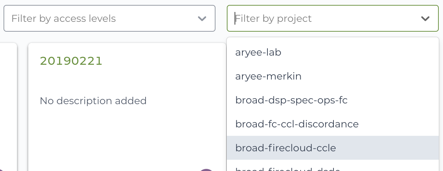443x171 pixels.
Task: Select the partially visible broad-firecloud-dsde option
Action: [333, 166]
